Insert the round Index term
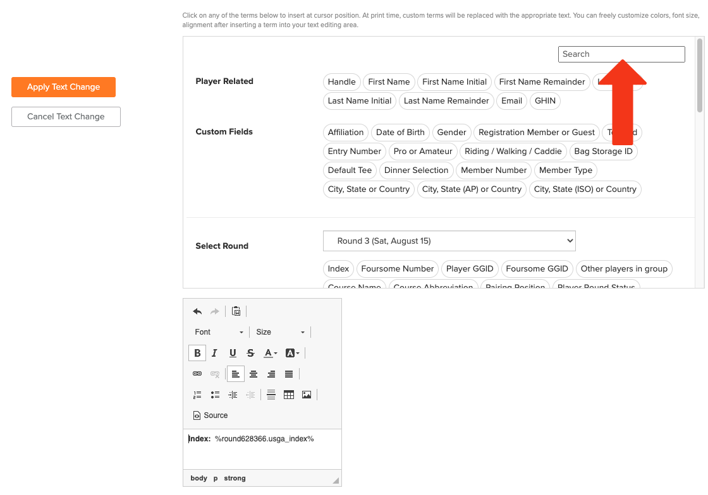 (338, 269)
